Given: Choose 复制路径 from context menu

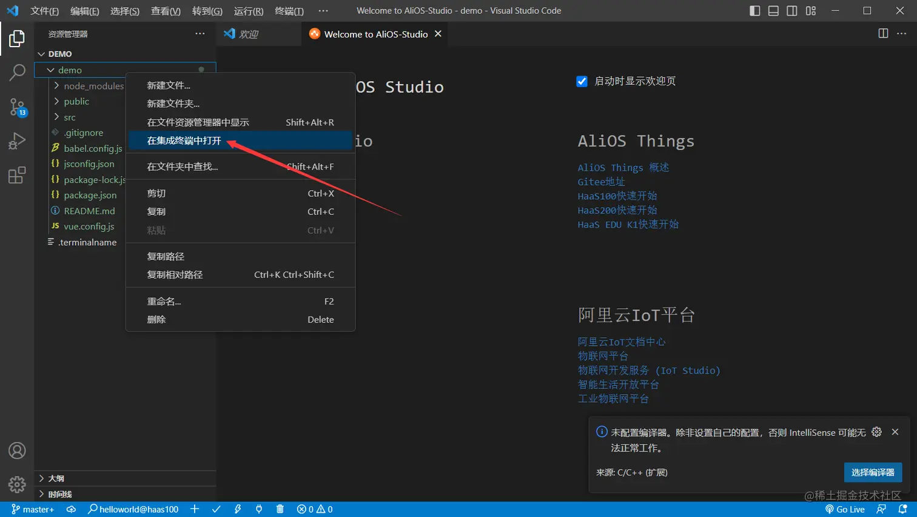Looking at the screenshot, I should [240, 256].
